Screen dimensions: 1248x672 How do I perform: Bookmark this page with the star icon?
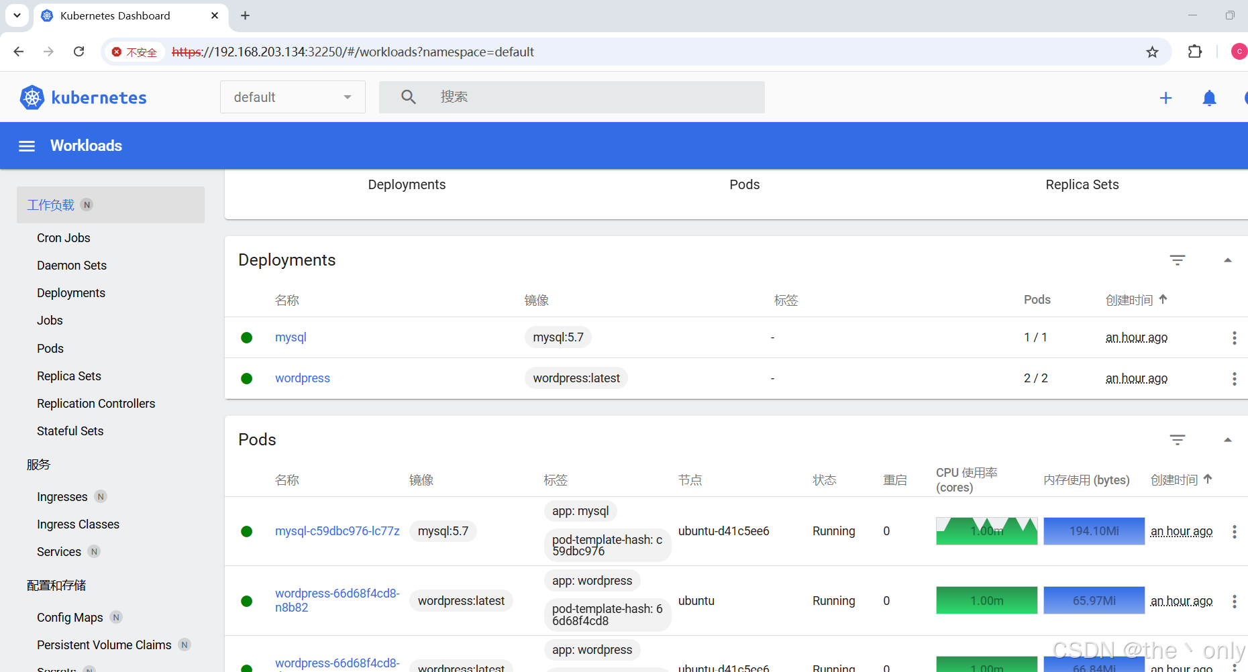pos(1152,52)
